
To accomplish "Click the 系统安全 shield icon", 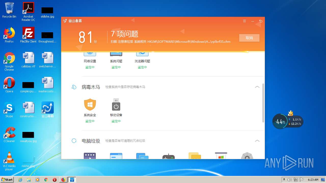I will click(x=90, y=104).
